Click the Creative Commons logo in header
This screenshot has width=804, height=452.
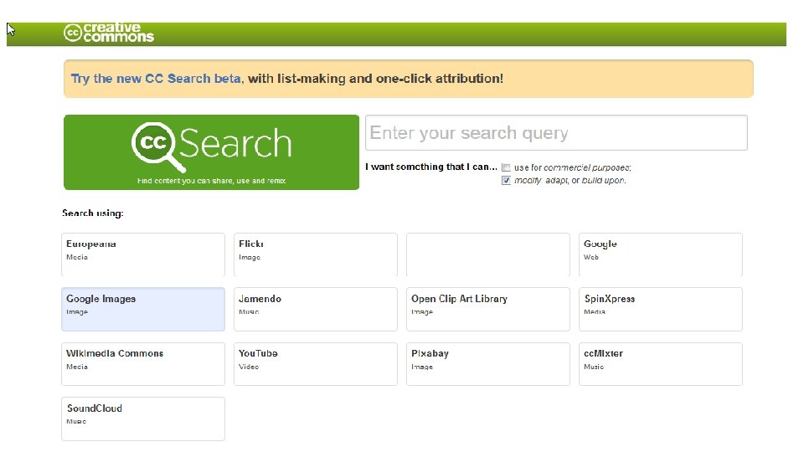point(109,33)
